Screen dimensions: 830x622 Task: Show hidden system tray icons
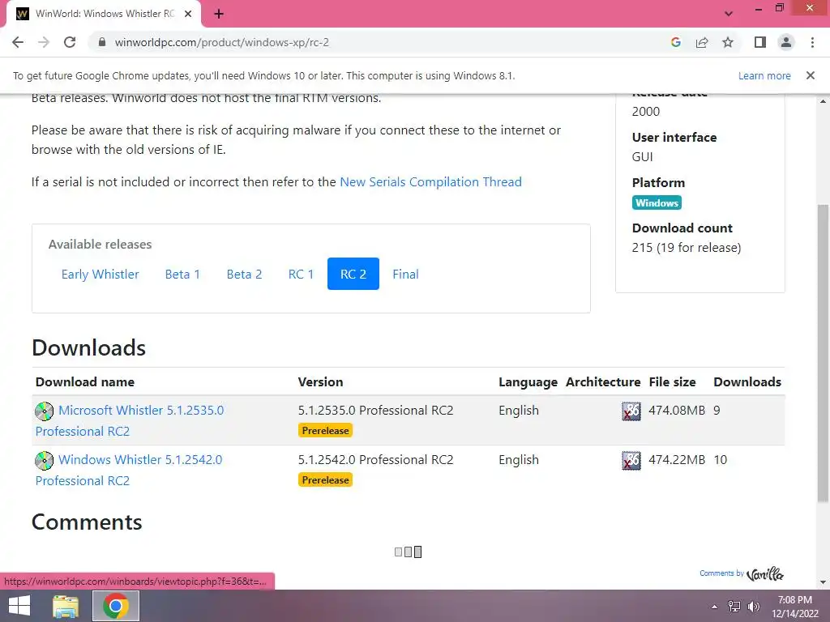coord(715,607)
